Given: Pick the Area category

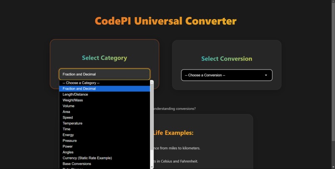Looking at the screenshot, I should tap(104, 112).
